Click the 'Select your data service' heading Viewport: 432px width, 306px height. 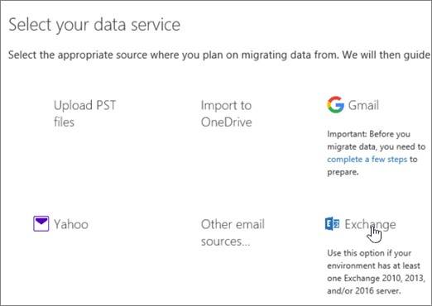(x=94, y=25)
